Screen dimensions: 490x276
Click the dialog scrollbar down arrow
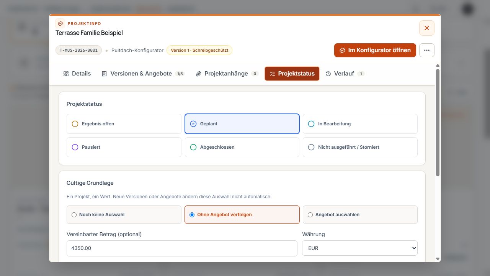coord(438,259)
